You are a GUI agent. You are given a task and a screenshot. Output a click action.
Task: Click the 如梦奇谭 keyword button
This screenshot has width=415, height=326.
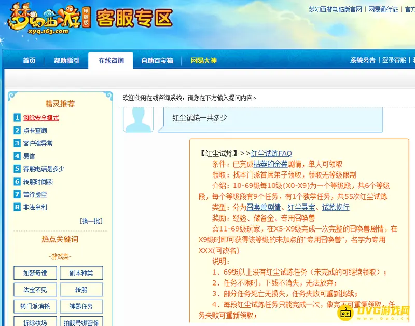click(x=35, y=273)
